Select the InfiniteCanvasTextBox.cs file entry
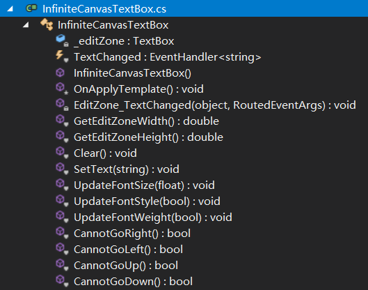The height and width of the screenshot is (290, 368). click(104, 9)
